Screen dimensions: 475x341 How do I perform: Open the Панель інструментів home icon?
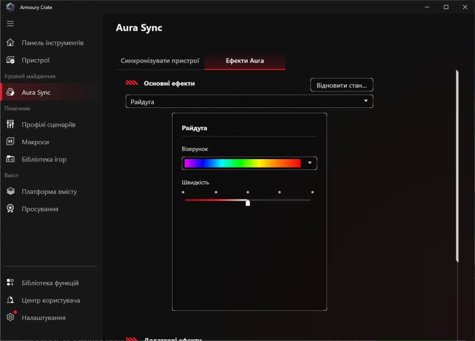tap(10, 43)
